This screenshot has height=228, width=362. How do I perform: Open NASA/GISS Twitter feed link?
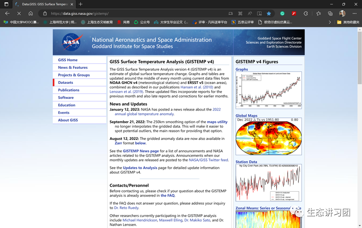208,160
